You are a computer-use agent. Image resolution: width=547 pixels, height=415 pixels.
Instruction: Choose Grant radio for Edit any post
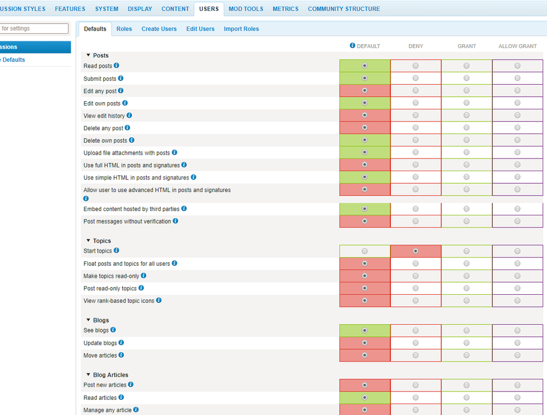(467, 91)
